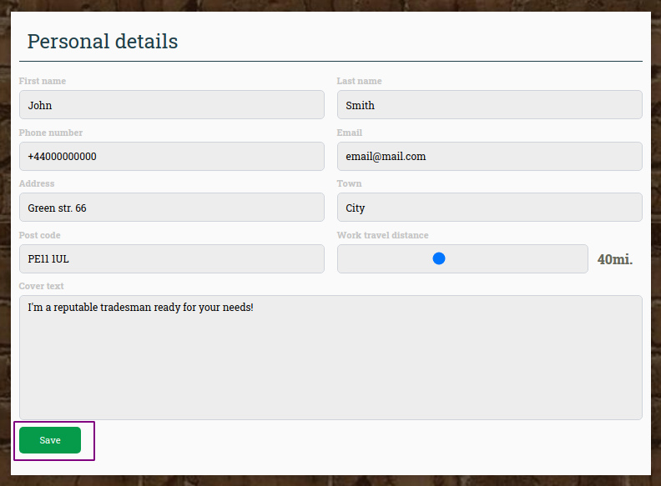
Task: Click the Work travel distance label
Action: [x=382, y=235]
